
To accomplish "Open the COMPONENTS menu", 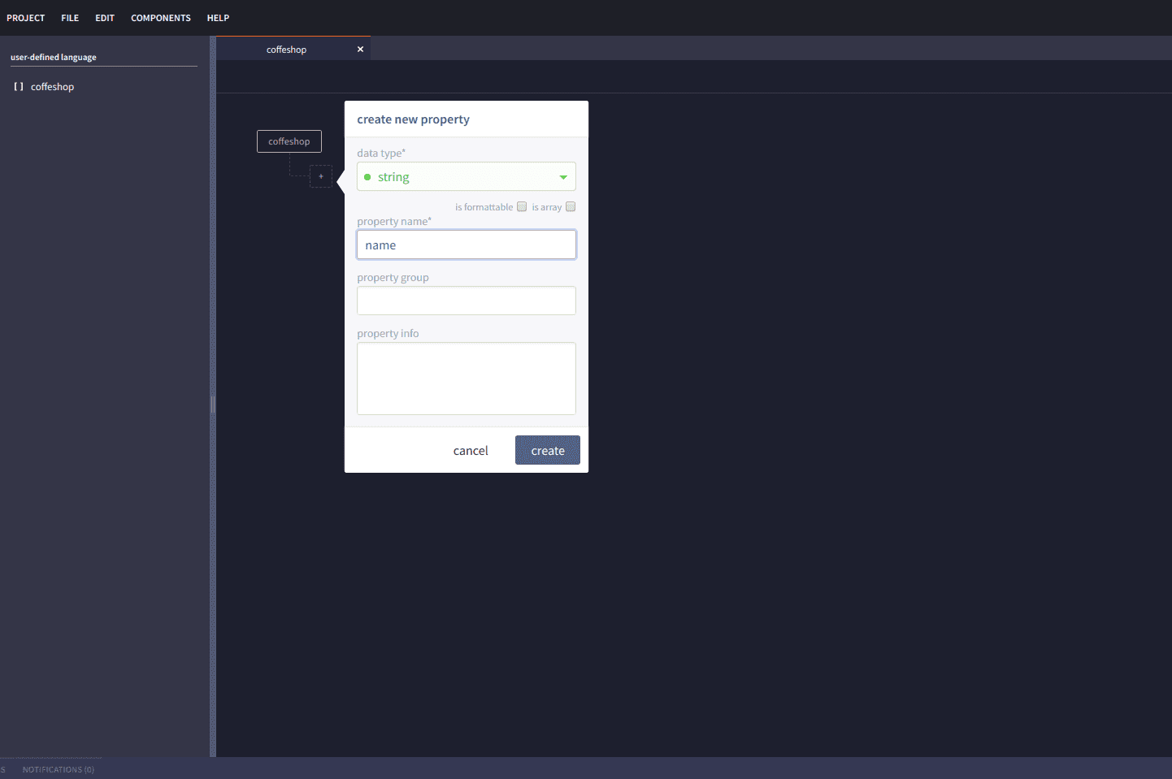I will click(161, 18).
